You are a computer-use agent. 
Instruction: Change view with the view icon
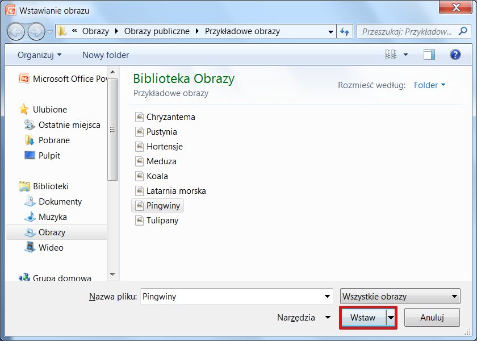(391, 55)
